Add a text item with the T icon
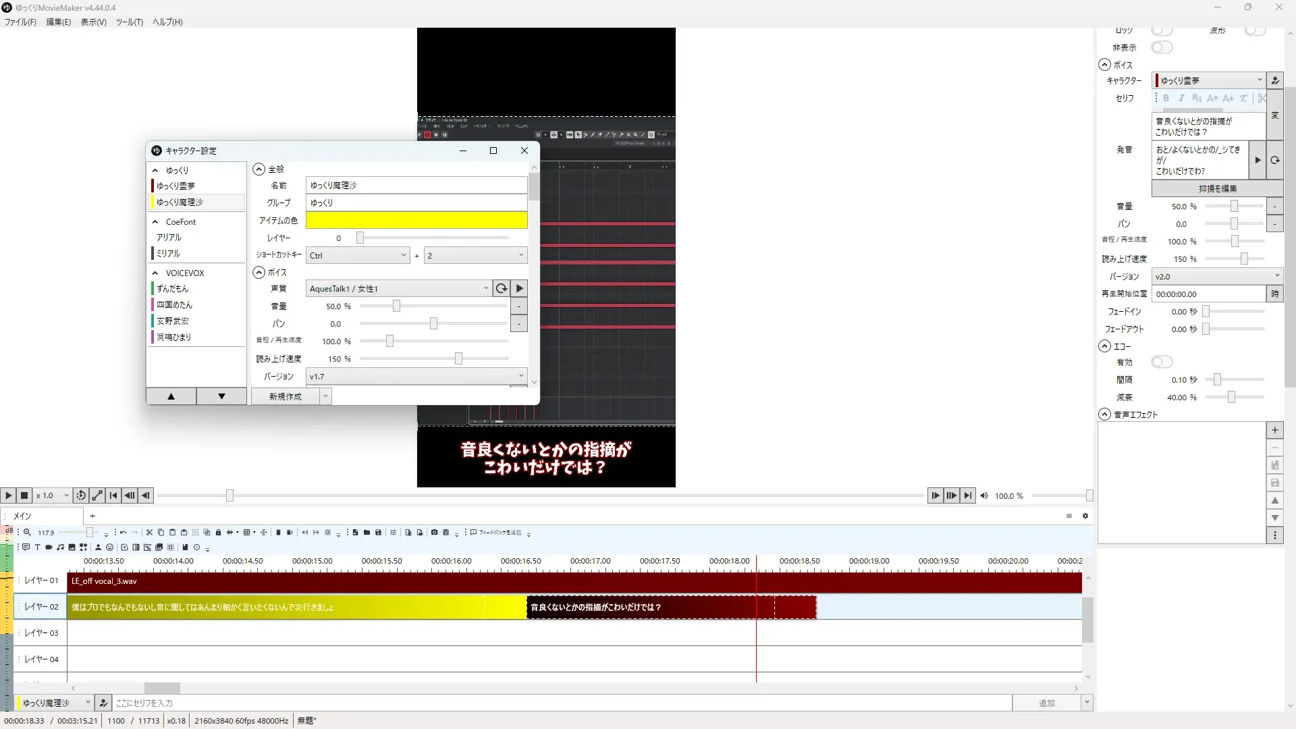 coord(37,547)
